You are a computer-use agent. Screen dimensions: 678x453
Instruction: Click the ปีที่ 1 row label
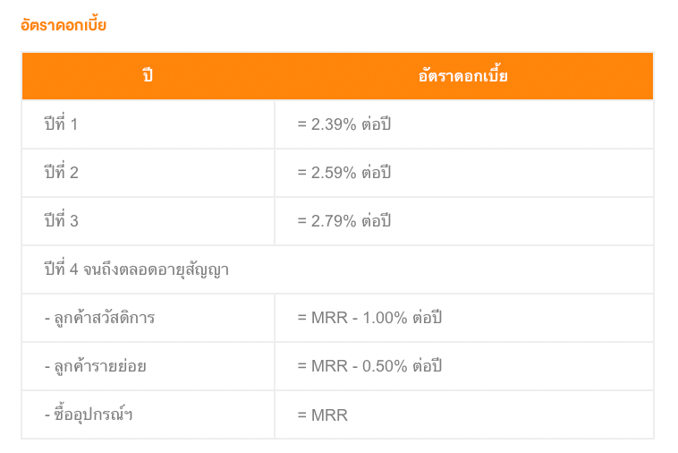pyautogui.click(x=61, y=124)
